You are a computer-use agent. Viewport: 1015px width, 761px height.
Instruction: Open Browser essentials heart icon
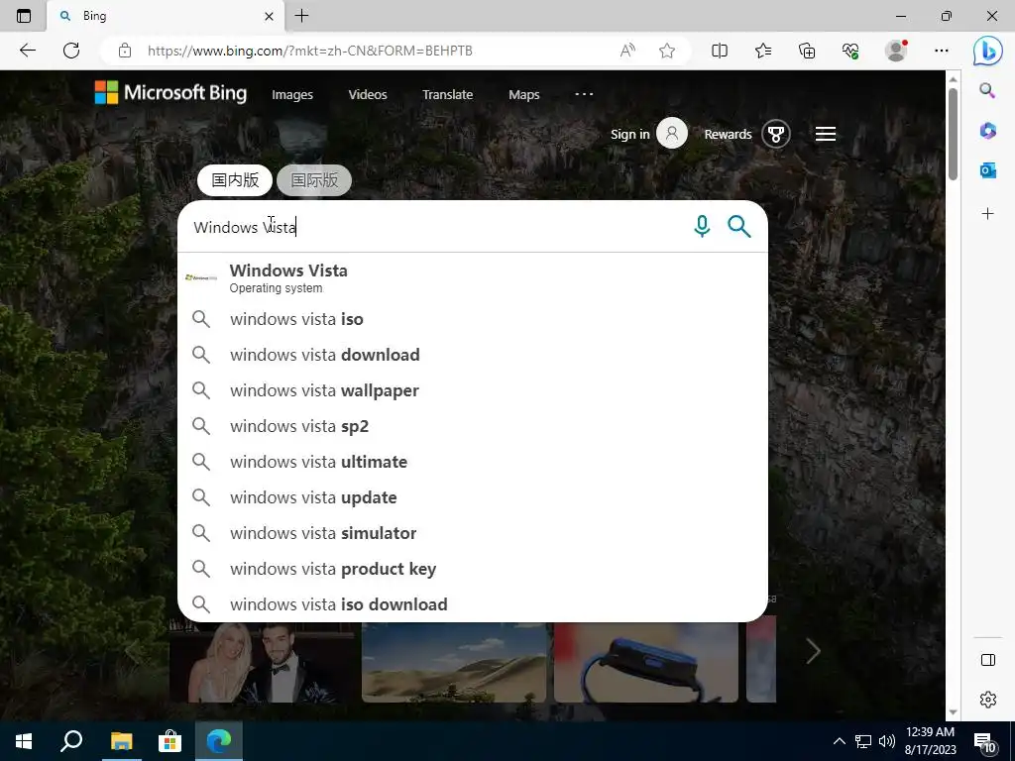coord(850,51)
